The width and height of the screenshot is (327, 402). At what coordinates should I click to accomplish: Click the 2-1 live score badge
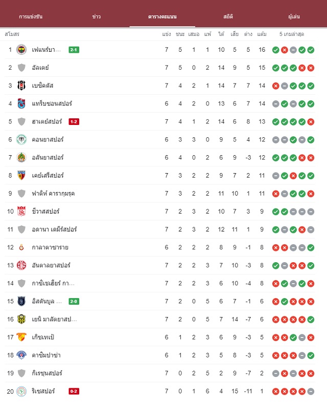pos(74,50)
